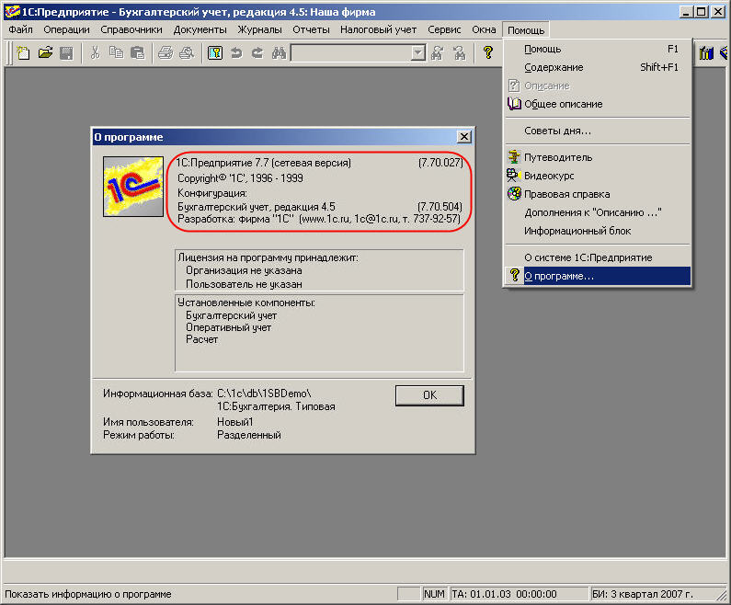Click the yellow question mark help toolbar icon
The height and width of the screenshot is (605, 731).
pyautogui.click(x=487, y=52)
